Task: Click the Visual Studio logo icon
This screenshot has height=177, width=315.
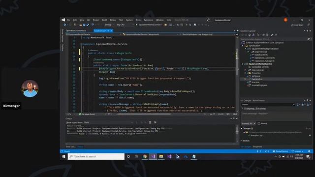Action: [63, 20]
